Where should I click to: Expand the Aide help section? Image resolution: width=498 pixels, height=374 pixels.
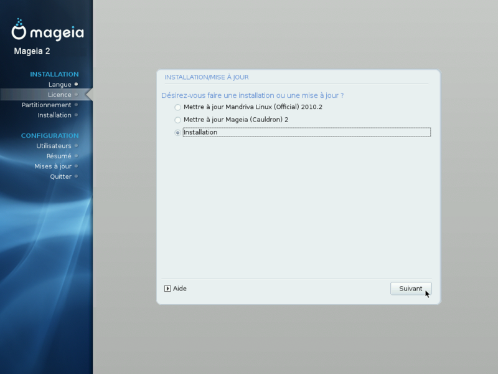176,289
